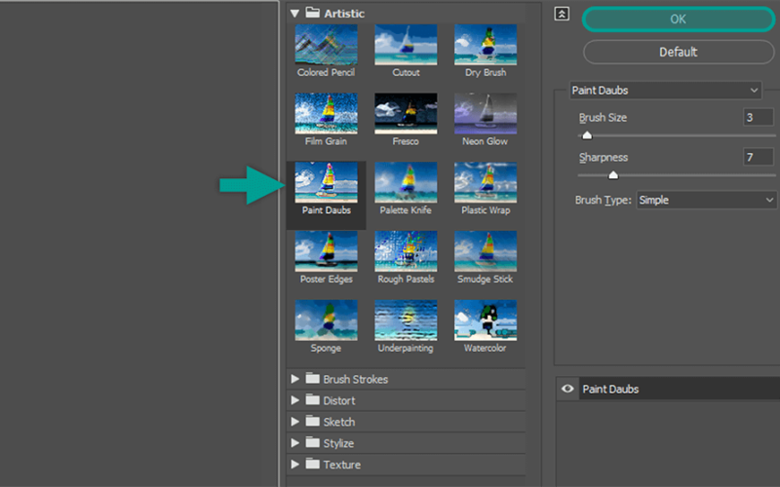Expand the Texture filter folder
The image size is (780, 487).
click(x=295, y=465)
